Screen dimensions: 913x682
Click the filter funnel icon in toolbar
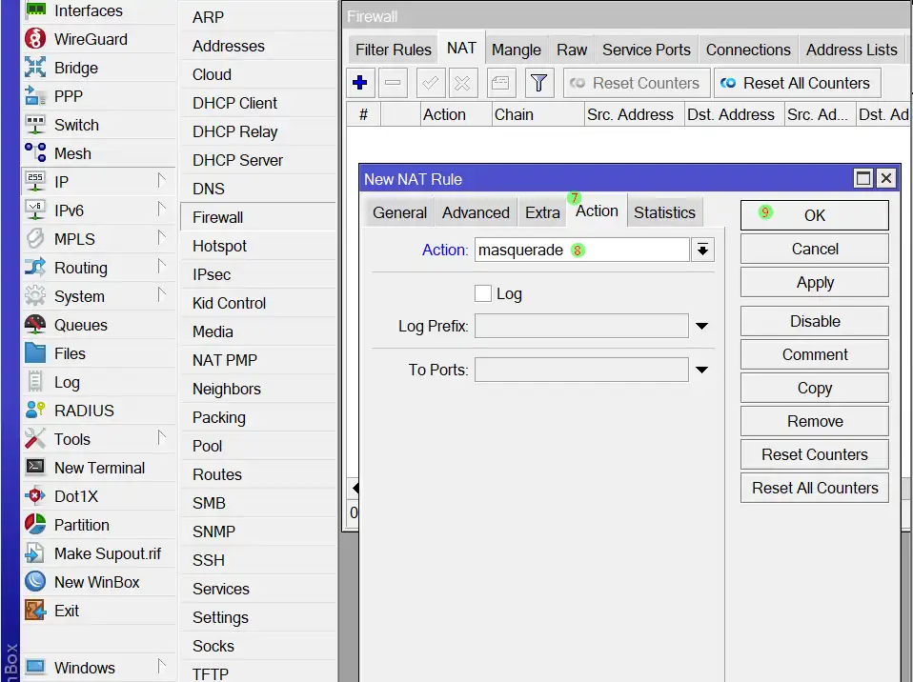click(538, 83)
